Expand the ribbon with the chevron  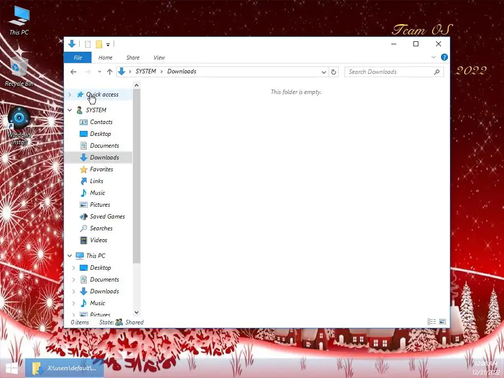click(433, 57)
